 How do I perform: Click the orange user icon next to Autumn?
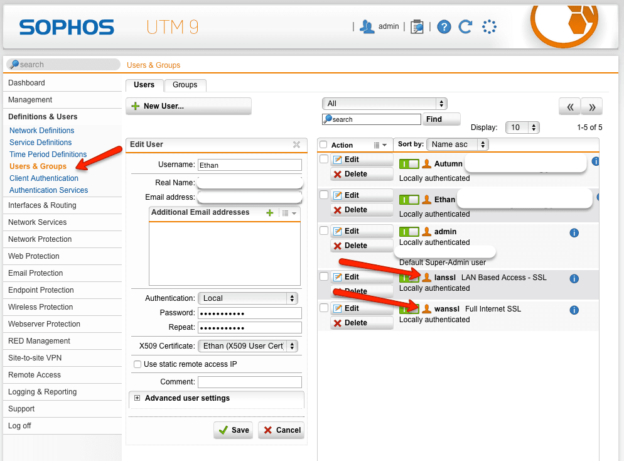tap(427, 164)
